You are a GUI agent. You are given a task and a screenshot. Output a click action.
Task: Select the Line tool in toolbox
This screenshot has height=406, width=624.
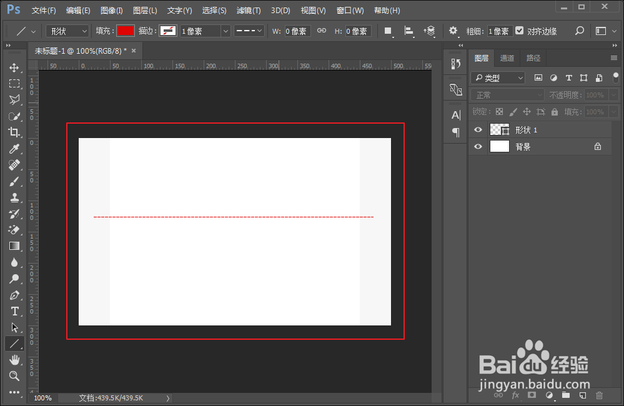coord(14,344)
